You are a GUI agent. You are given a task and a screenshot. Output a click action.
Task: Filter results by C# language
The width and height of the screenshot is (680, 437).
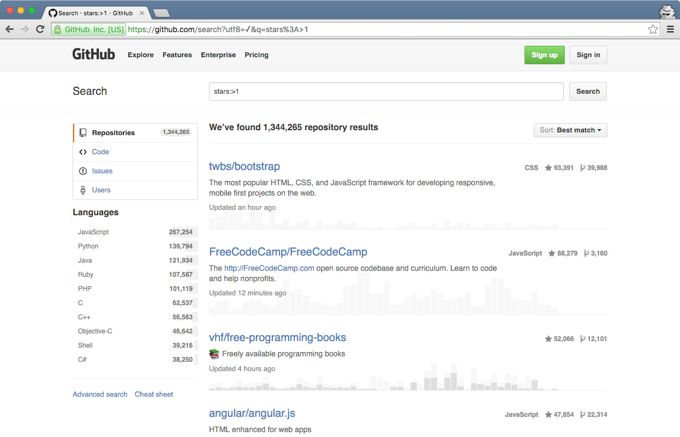135,360
